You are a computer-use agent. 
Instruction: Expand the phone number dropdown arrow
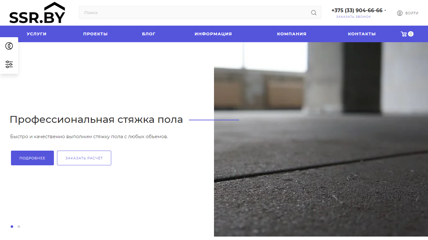385,10
